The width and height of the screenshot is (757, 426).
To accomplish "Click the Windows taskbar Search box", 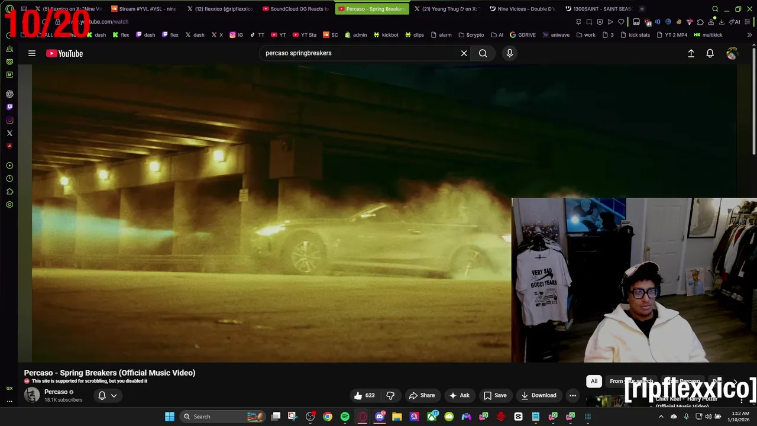I will point(223,417).
